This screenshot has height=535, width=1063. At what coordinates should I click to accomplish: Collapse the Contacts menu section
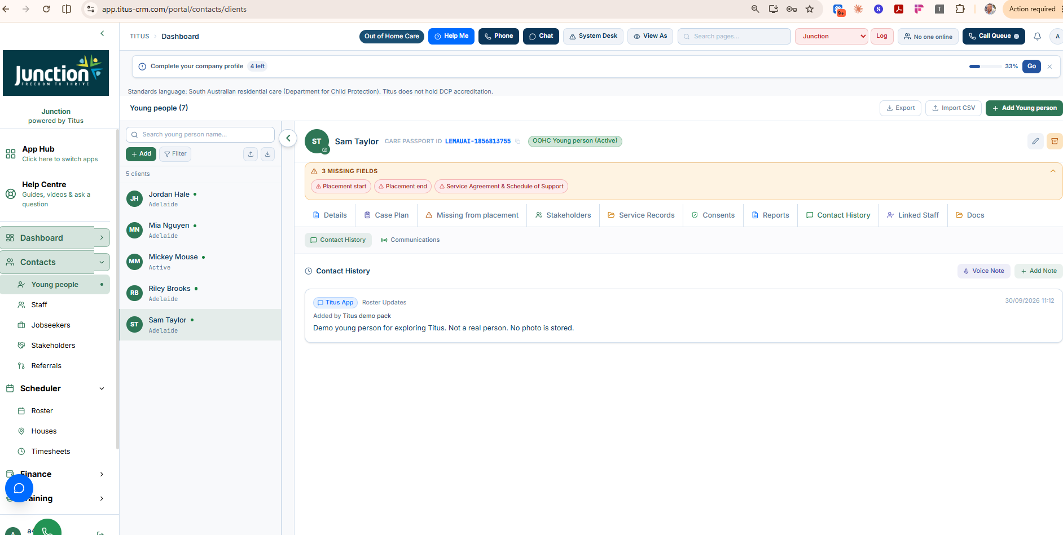click(x=102, y=262)
